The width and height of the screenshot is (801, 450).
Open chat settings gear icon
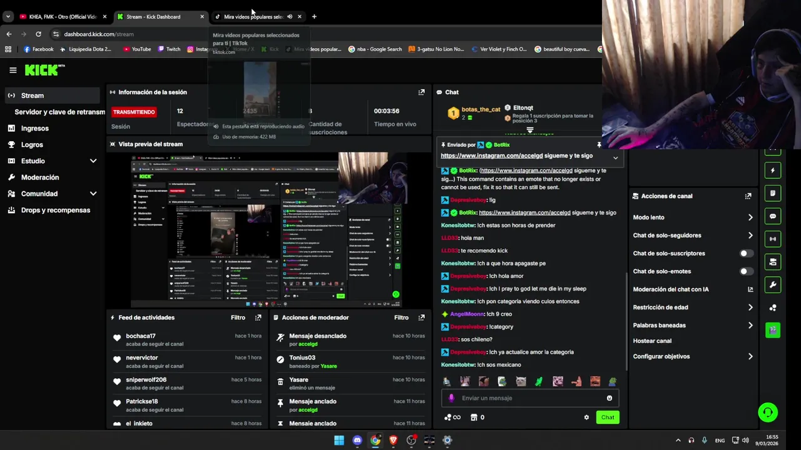pyautogui.click(x=586, y=417)
